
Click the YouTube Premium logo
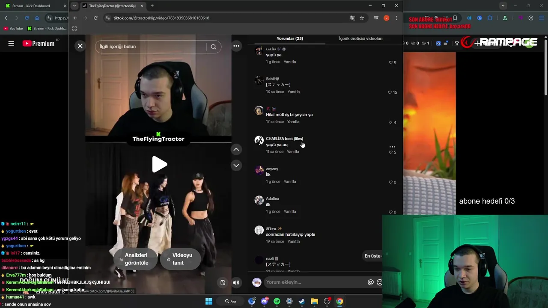coord(39,43)
